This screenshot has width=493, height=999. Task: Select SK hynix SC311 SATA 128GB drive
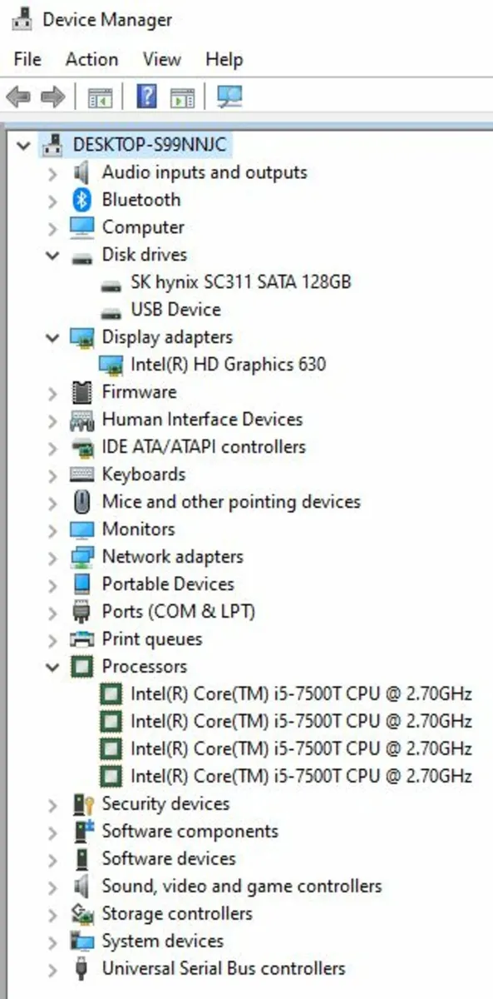[241, 282]
